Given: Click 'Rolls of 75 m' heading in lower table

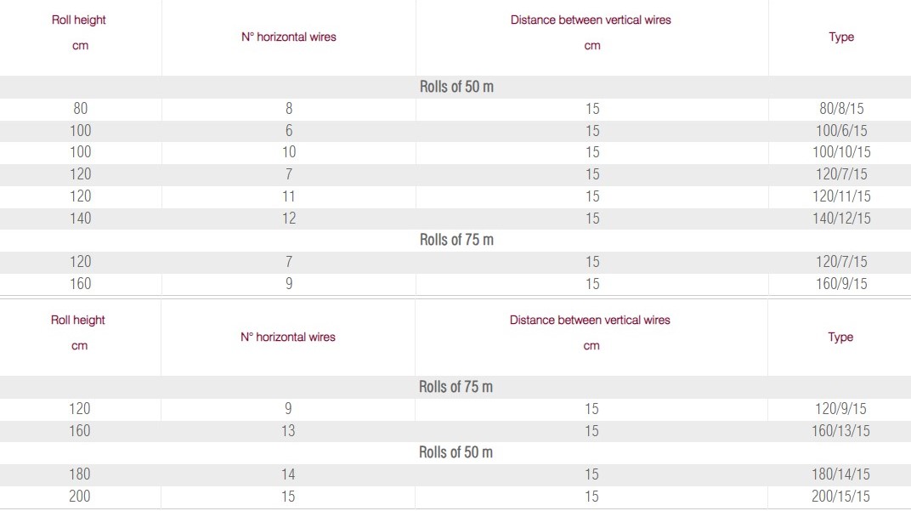Looking at the screenshot, I should (x=455, y=387).
